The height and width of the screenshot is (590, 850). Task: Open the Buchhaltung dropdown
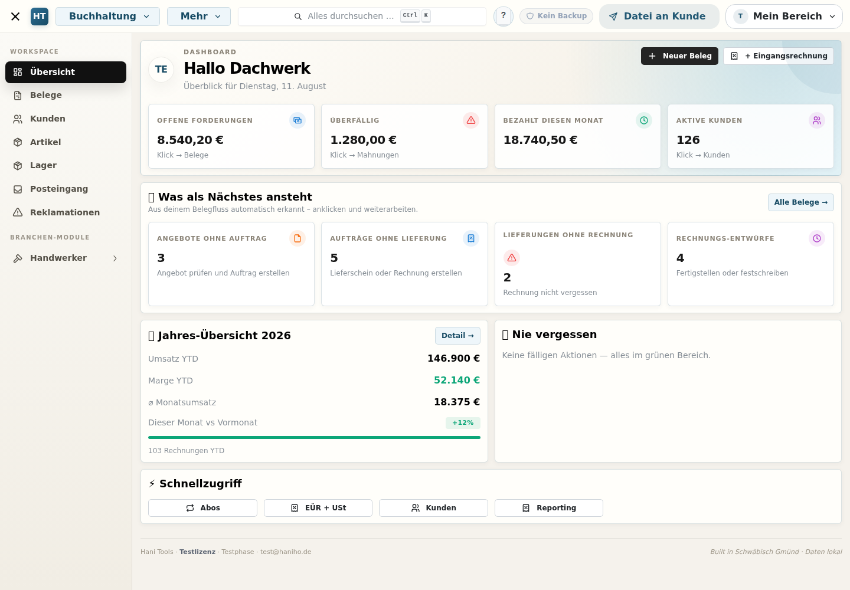pos(108,17)
